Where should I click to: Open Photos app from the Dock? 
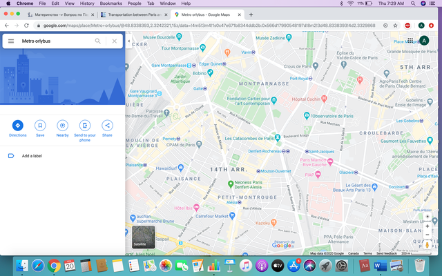[x=166, y=265]
